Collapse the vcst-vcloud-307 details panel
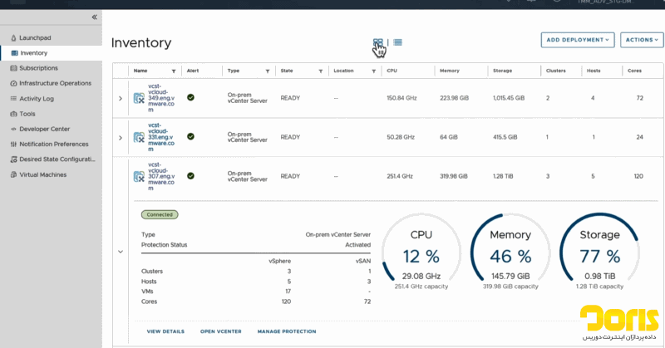 121,252
